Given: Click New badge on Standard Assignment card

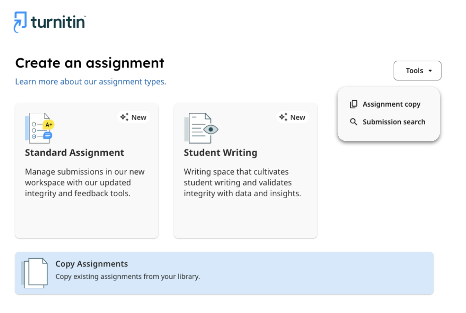Looking at the screenshot, I should tap(139, 117).
